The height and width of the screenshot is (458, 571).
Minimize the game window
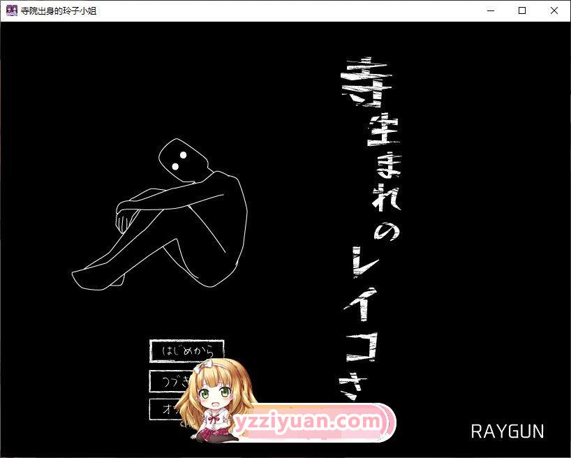pos(491,10)
